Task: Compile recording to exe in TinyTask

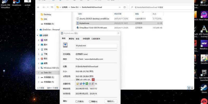Action: coord(90,83)
